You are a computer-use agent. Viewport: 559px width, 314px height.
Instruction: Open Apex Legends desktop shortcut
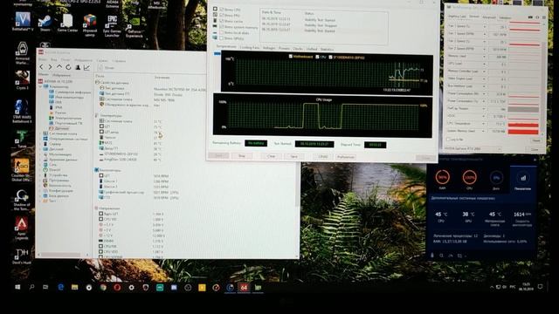[x=21, y=229]
